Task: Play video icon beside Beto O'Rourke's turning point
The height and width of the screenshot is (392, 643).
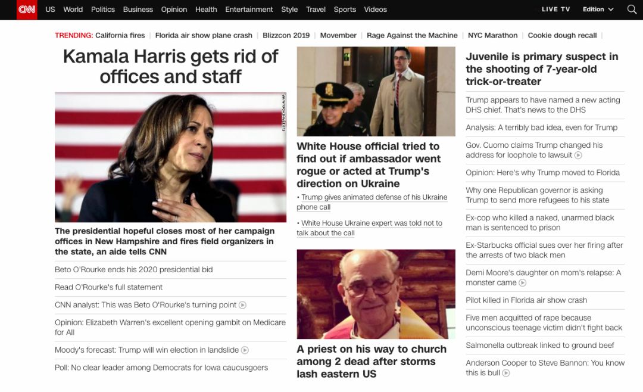Action: click(x=243, y=305)
